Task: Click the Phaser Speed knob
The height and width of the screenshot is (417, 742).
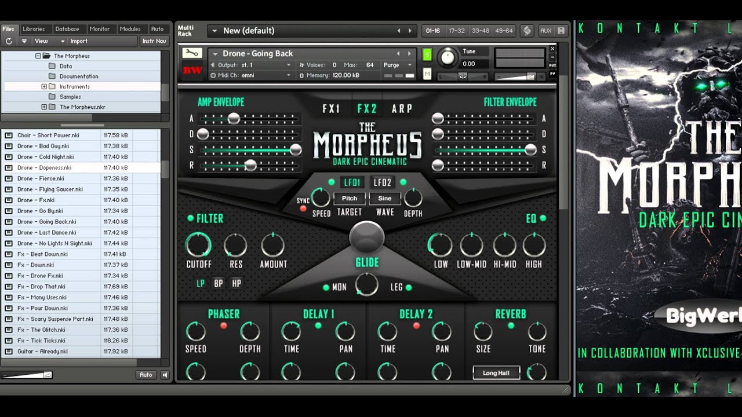Action: 196,332
